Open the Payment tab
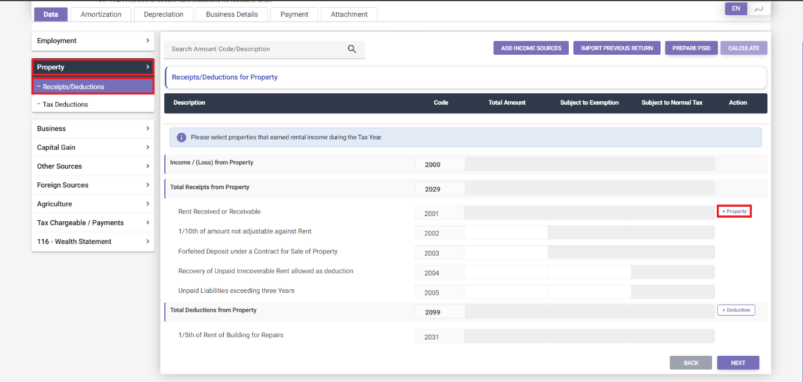 [x=294, y=14]
